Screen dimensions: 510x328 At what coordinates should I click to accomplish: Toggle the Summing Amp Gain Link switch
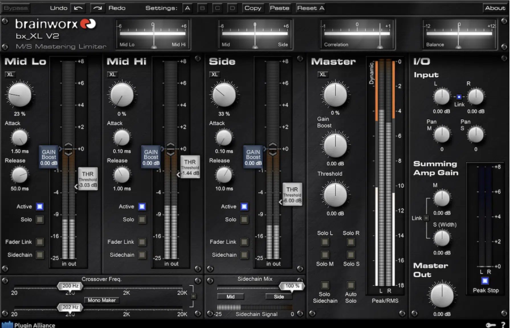pos(426,218)
